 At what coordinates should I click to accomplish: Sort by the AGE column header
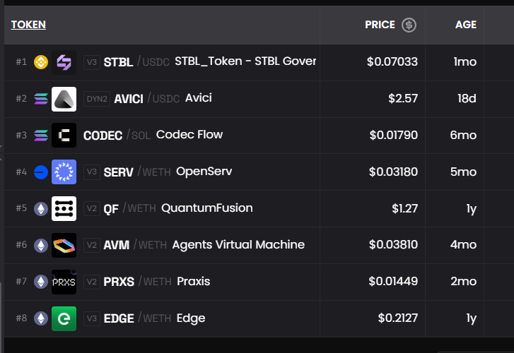pos(465,25)
